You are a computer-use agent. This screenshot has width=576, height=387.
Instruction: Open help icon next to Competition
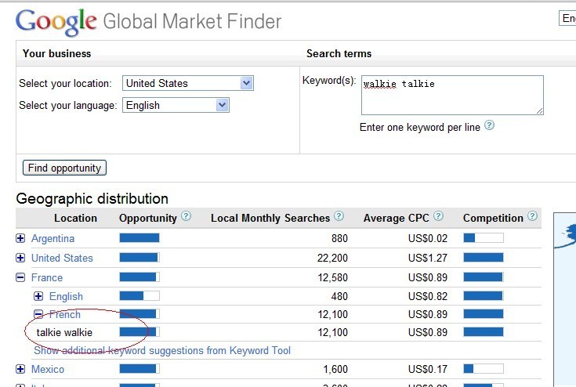tap(532, 216)
